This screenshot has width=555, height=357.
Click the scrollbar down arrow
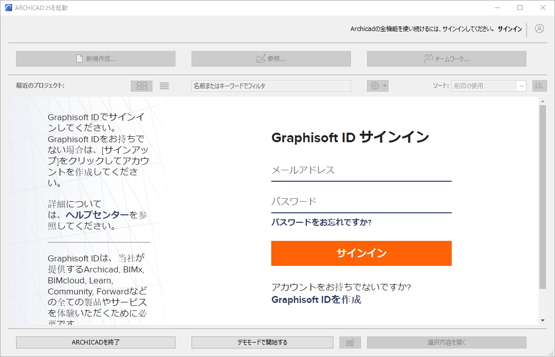542,320
